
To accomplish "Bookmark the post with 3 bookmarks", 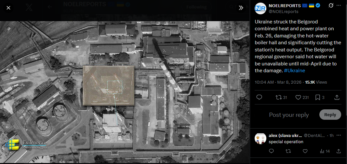I will (x=320, y=97).
